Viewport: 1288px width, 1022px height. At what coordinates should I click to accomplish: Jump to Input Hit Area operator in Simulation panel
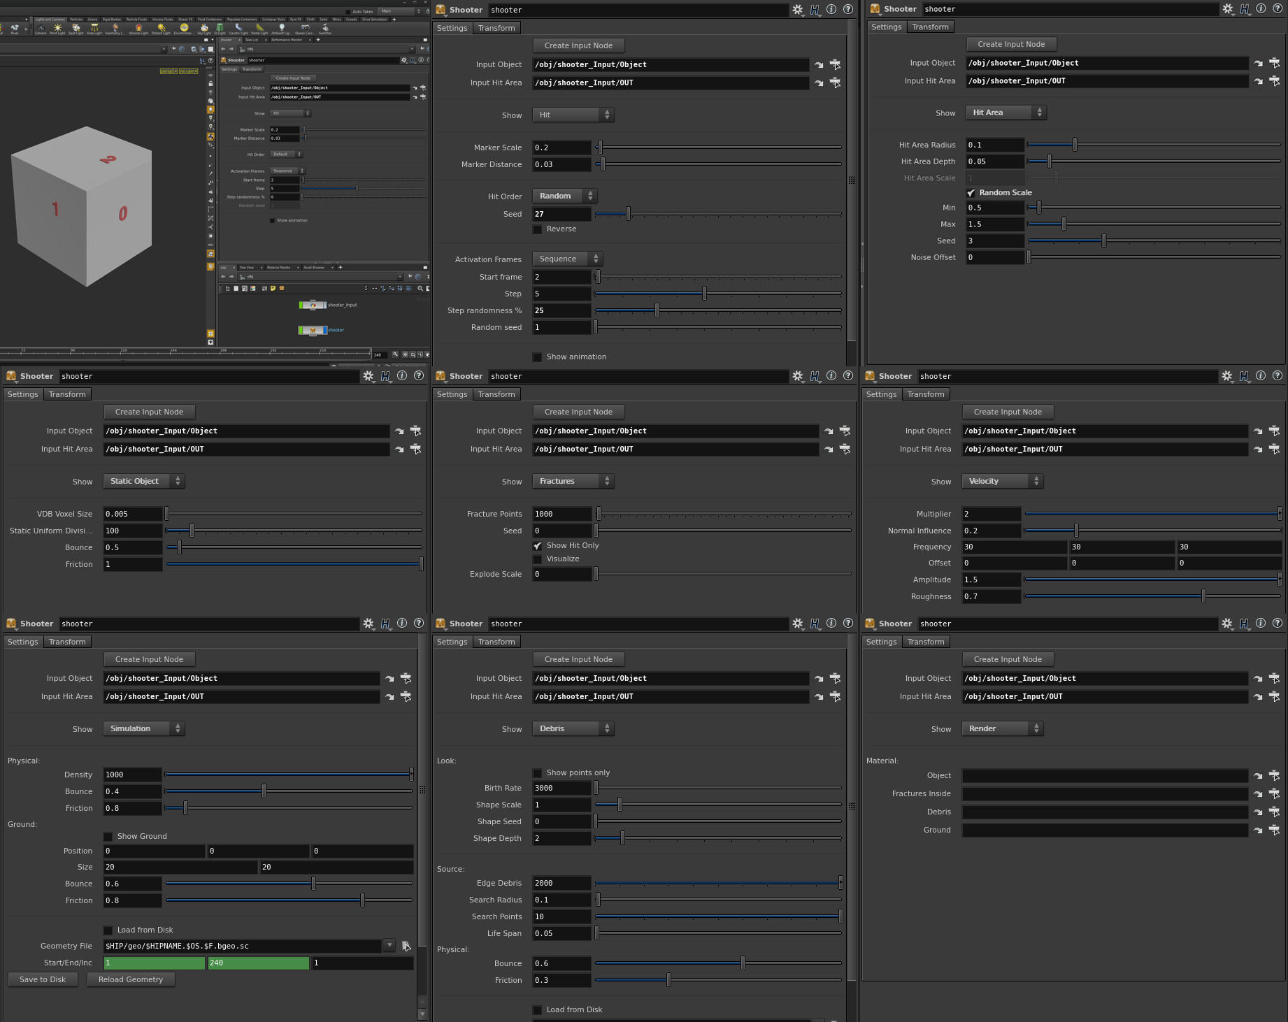pos(389,696)
